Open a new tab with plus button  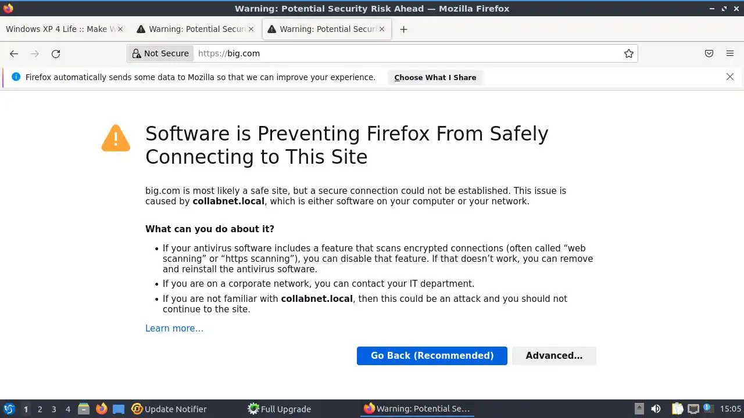pyautogui.click(x=403, y=30)
